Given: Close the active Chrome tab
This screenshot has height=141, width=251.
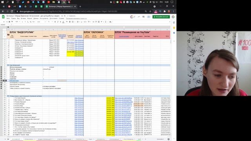Looking at the screenshot, I should [x=75, y=6].
